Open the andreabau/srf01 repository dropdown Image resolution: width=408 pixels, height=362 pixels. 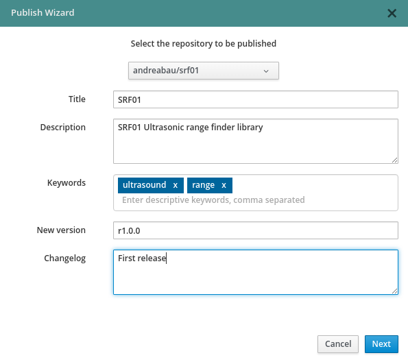click(x=204, y=71)
